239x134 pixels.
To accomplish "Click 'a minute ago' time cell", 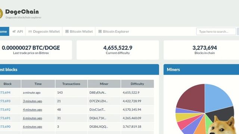I will (32, 93).
